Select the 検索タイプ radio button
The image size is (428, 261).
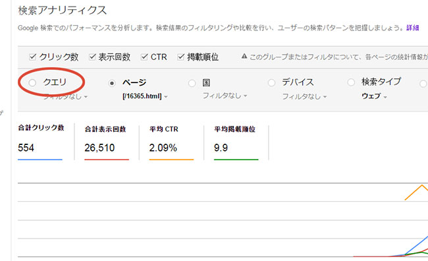tap(351, 82)
